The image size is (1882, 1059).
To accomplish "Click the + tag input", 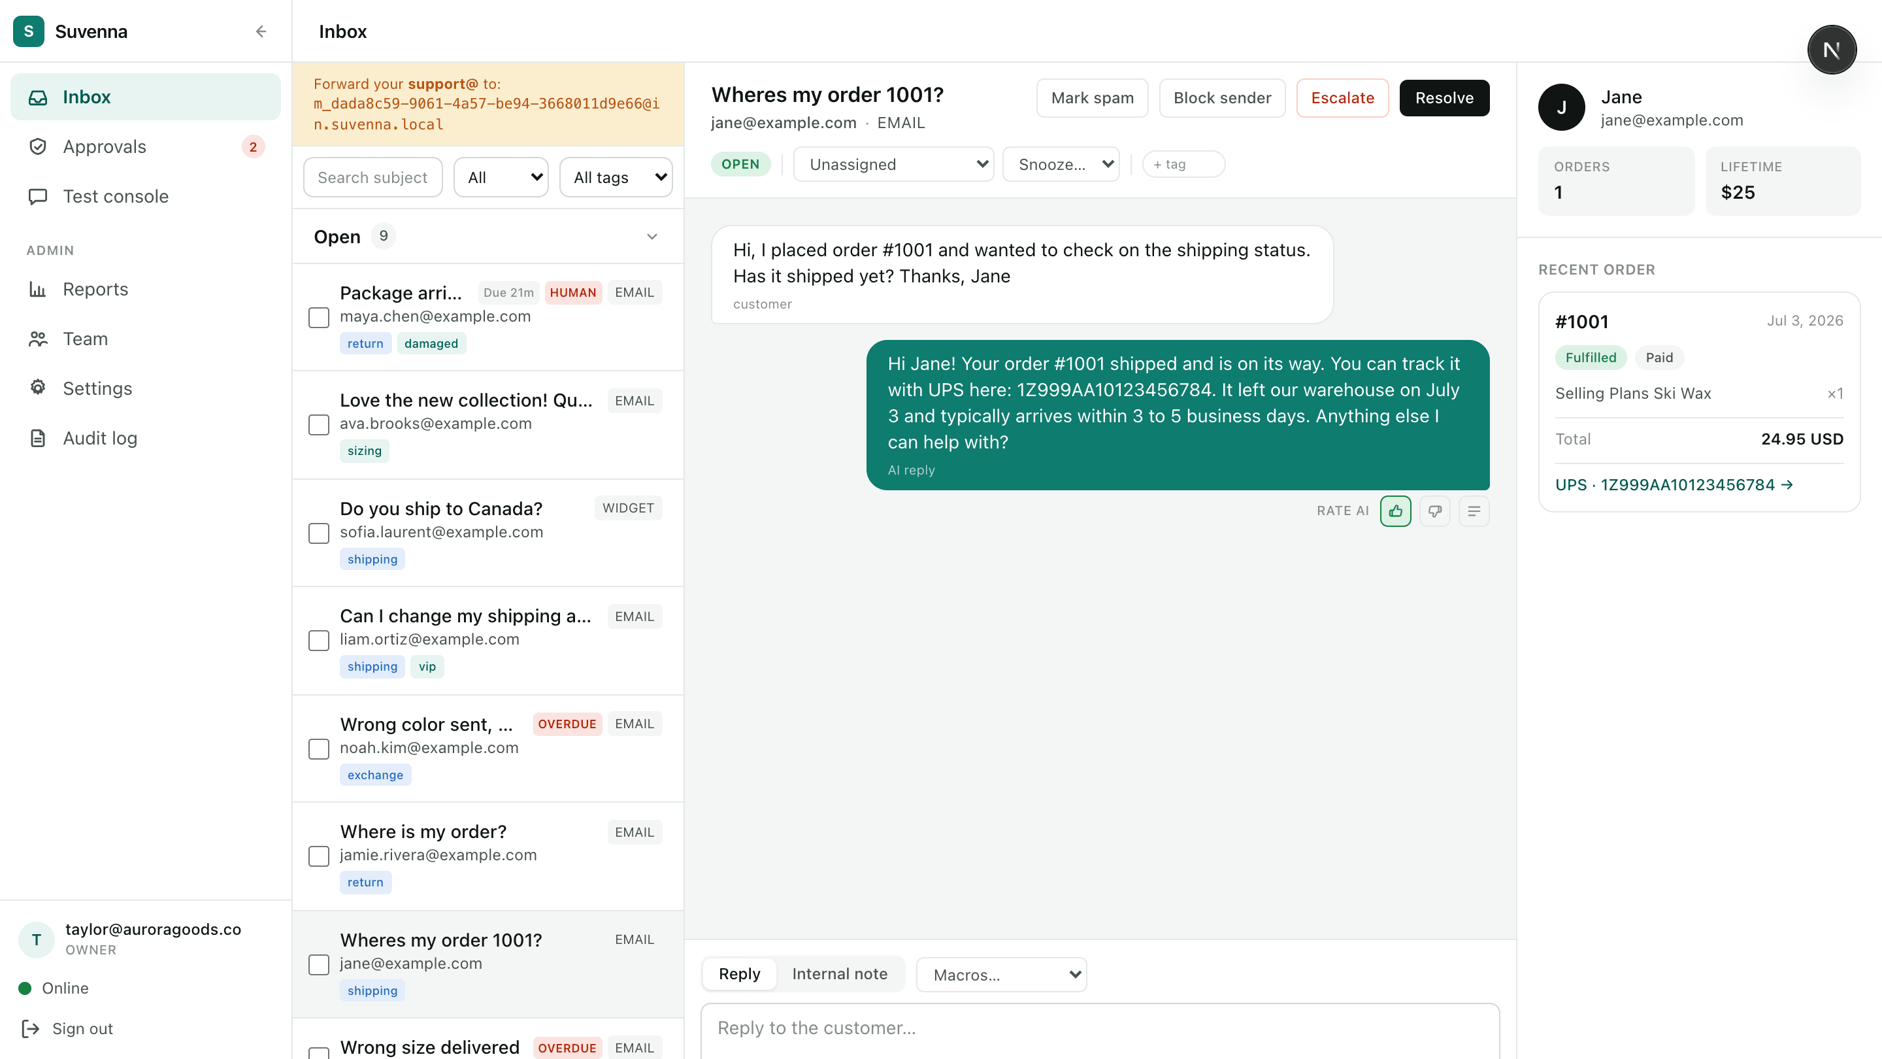I will click(1183, 165).
